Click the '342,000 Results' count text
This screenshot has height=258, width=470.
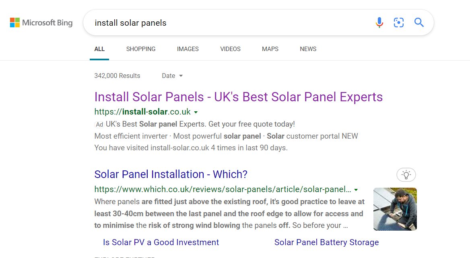(117, 76)
